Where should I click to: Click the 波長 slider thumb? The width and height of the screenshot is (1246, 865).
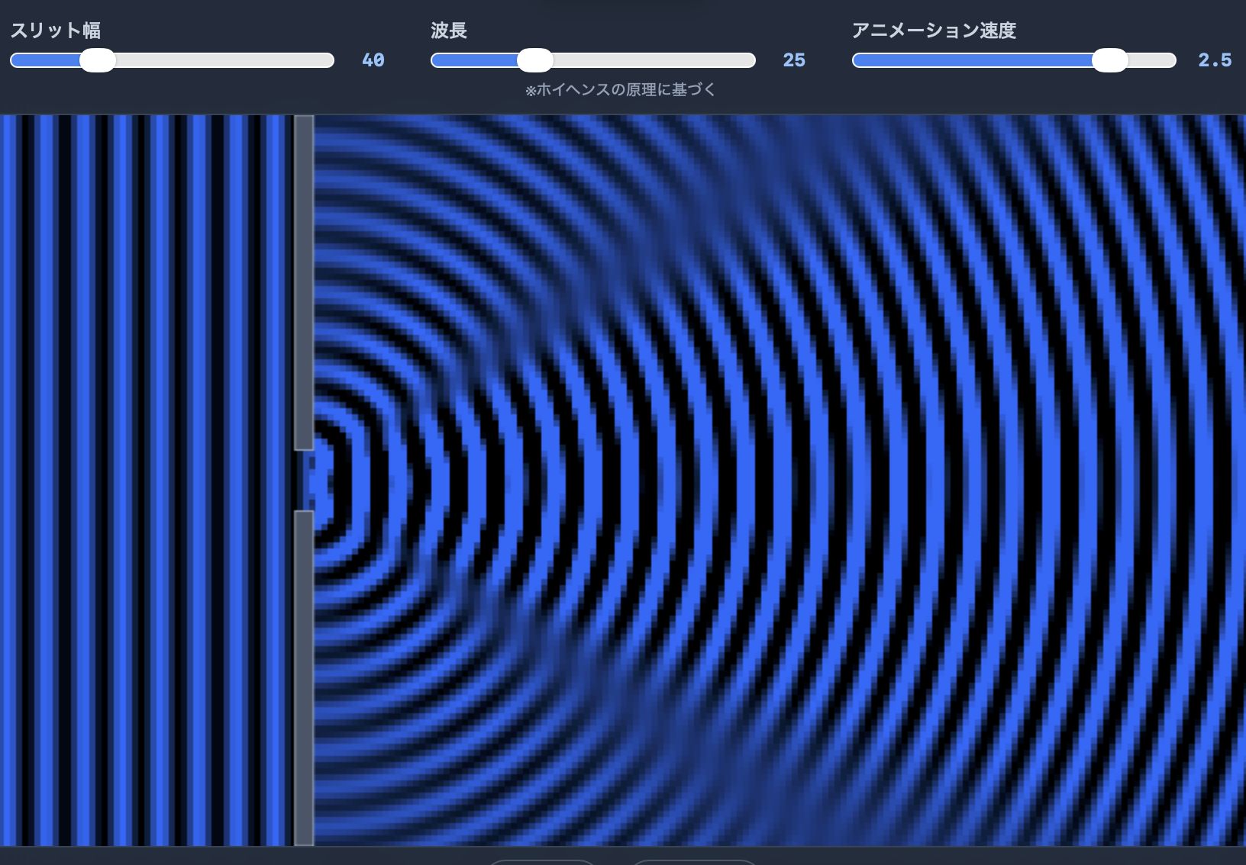(x=535, y=60)
